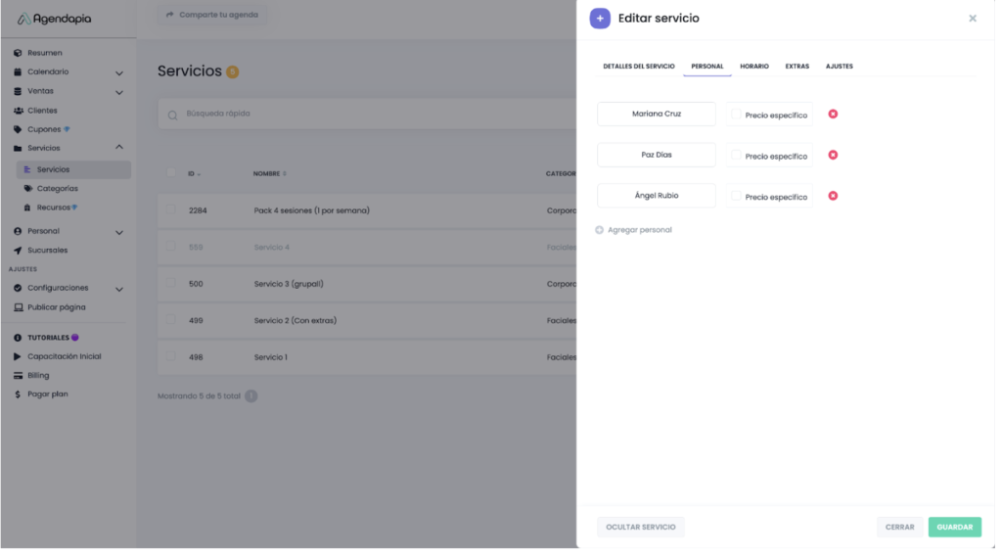1002x556 pixels.
Task: Click the plus icon beside Agregar personal
Action: tap(600, 230)
